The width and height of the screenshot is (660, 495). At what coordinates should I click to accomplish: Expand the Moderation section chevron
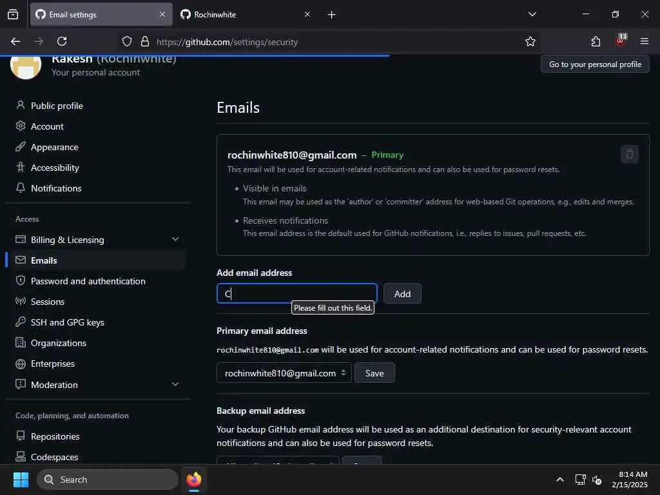pyautogui.click(x=175, y=384)
